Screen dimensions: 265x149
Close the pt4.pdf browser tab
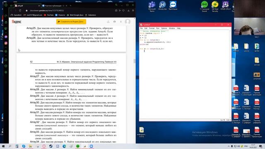pyautogui.click(x=39, y=5)
